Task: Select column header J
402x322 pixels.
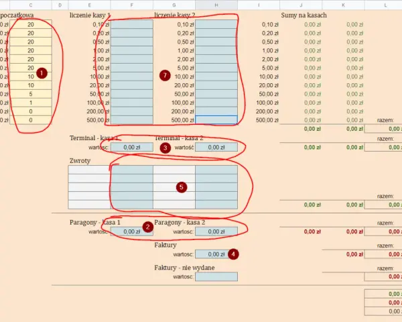Action: [301, 5]
